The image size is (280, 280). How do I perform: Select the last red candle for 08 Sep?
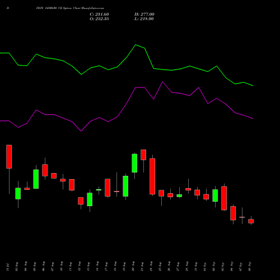pyautogui.click(x=251, y=221)
